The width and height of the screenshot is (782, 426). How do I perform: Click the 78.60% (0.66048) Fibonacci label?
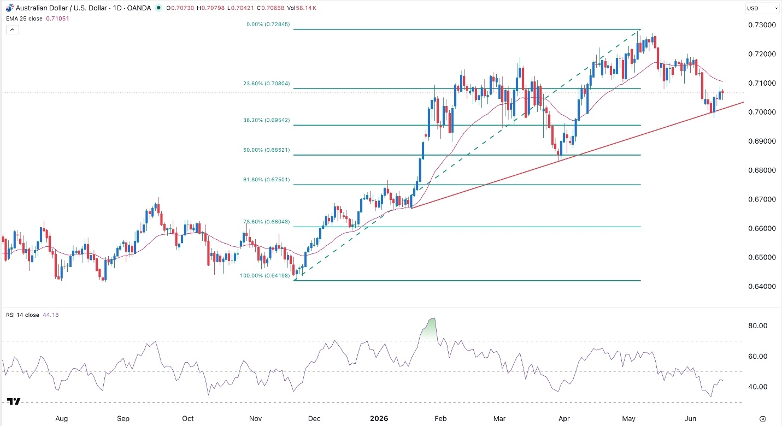267,222
